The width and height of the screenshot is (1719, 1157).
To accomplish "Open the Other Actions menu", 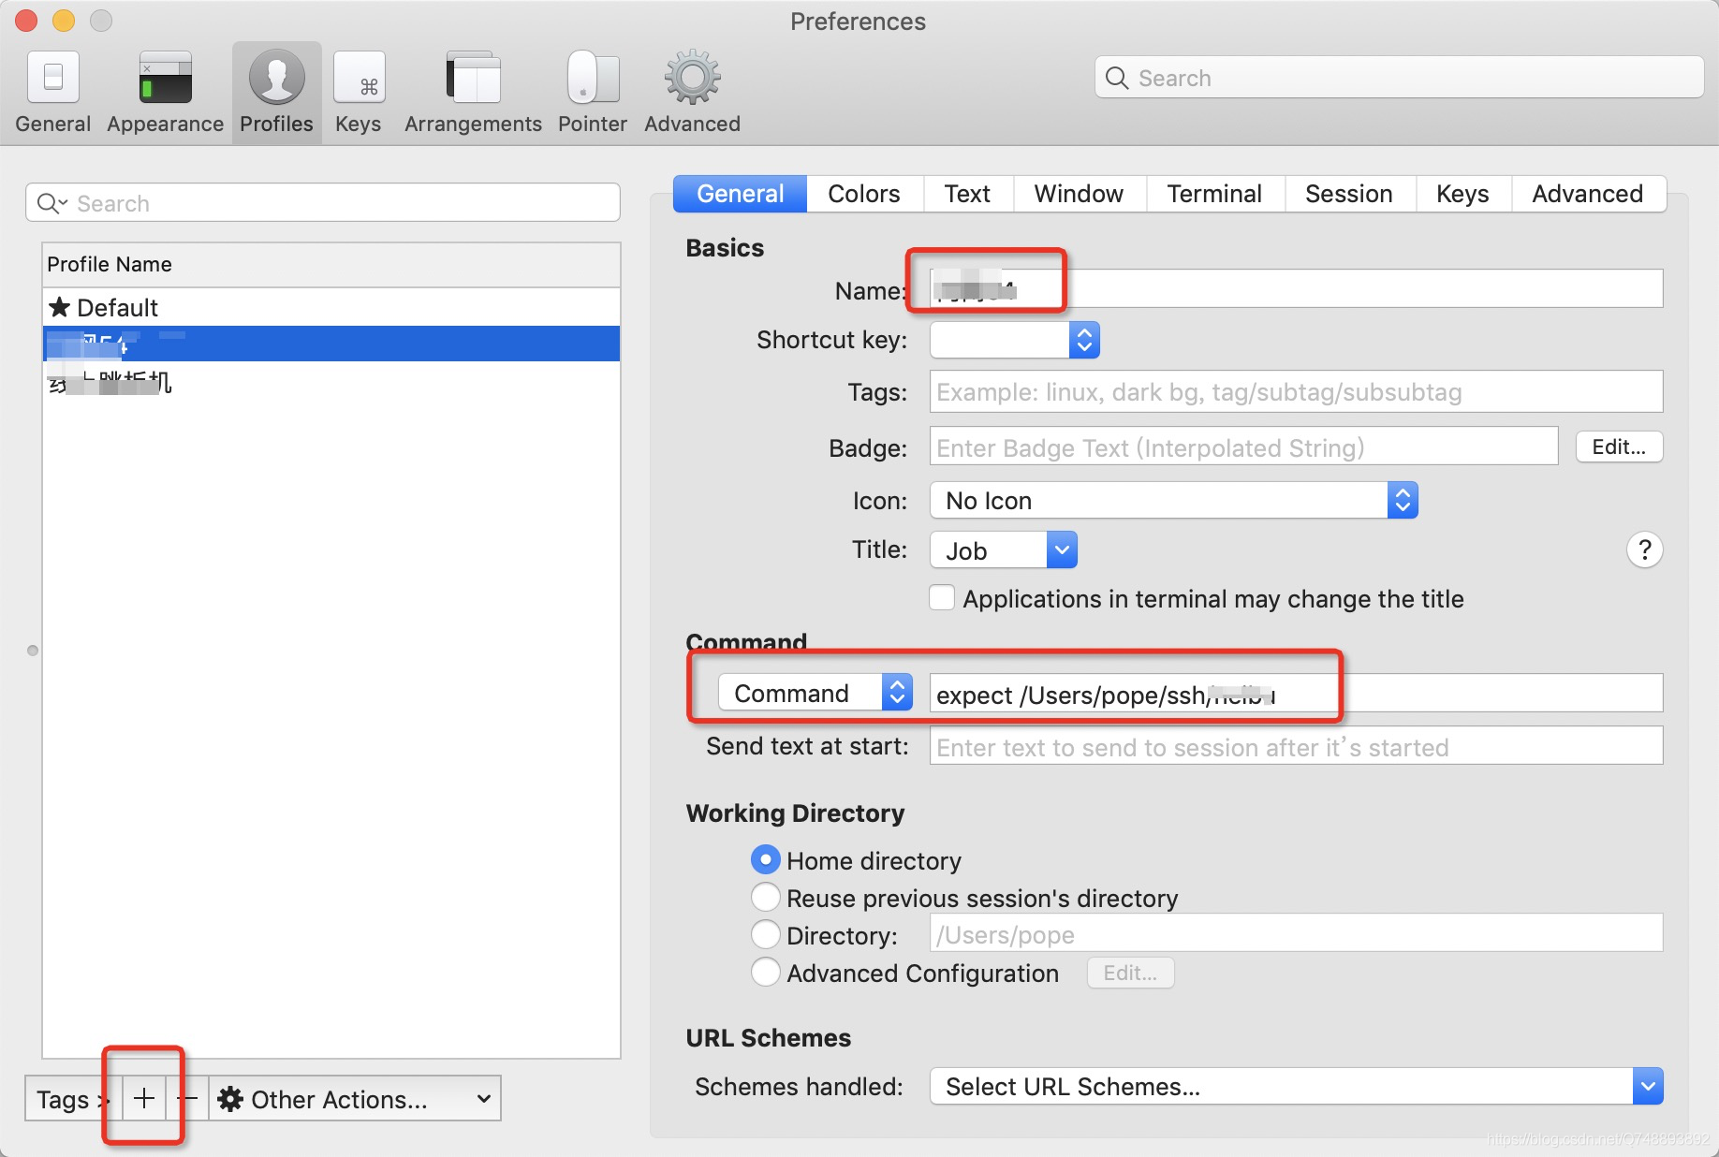I will (x=355, y=1098).
